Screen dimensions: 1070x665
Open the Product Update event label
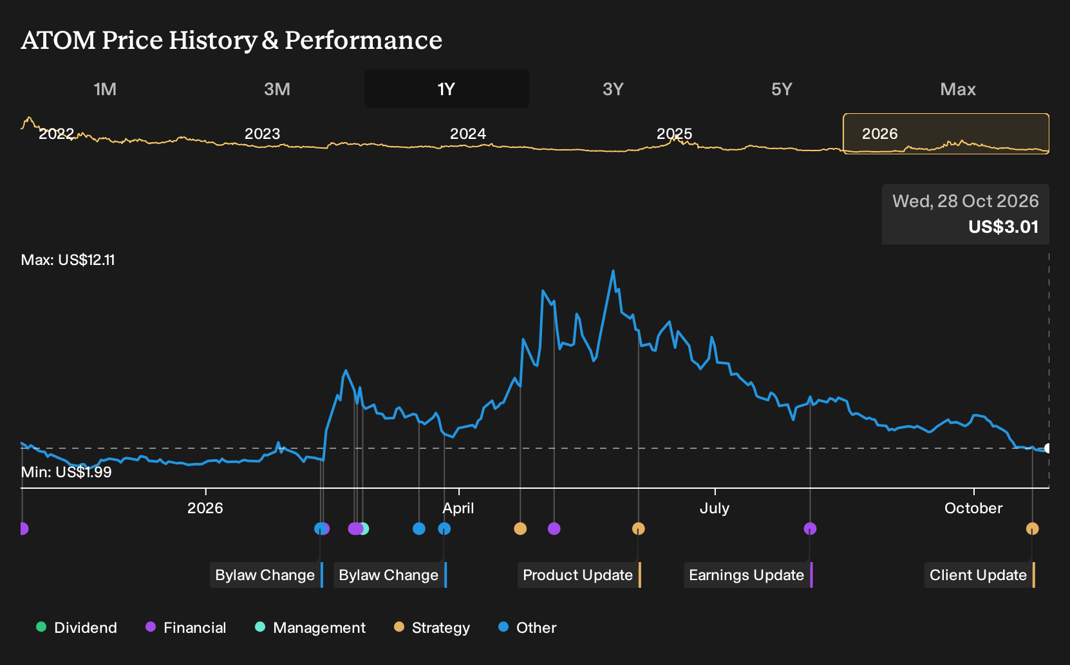tap(579, 575)
